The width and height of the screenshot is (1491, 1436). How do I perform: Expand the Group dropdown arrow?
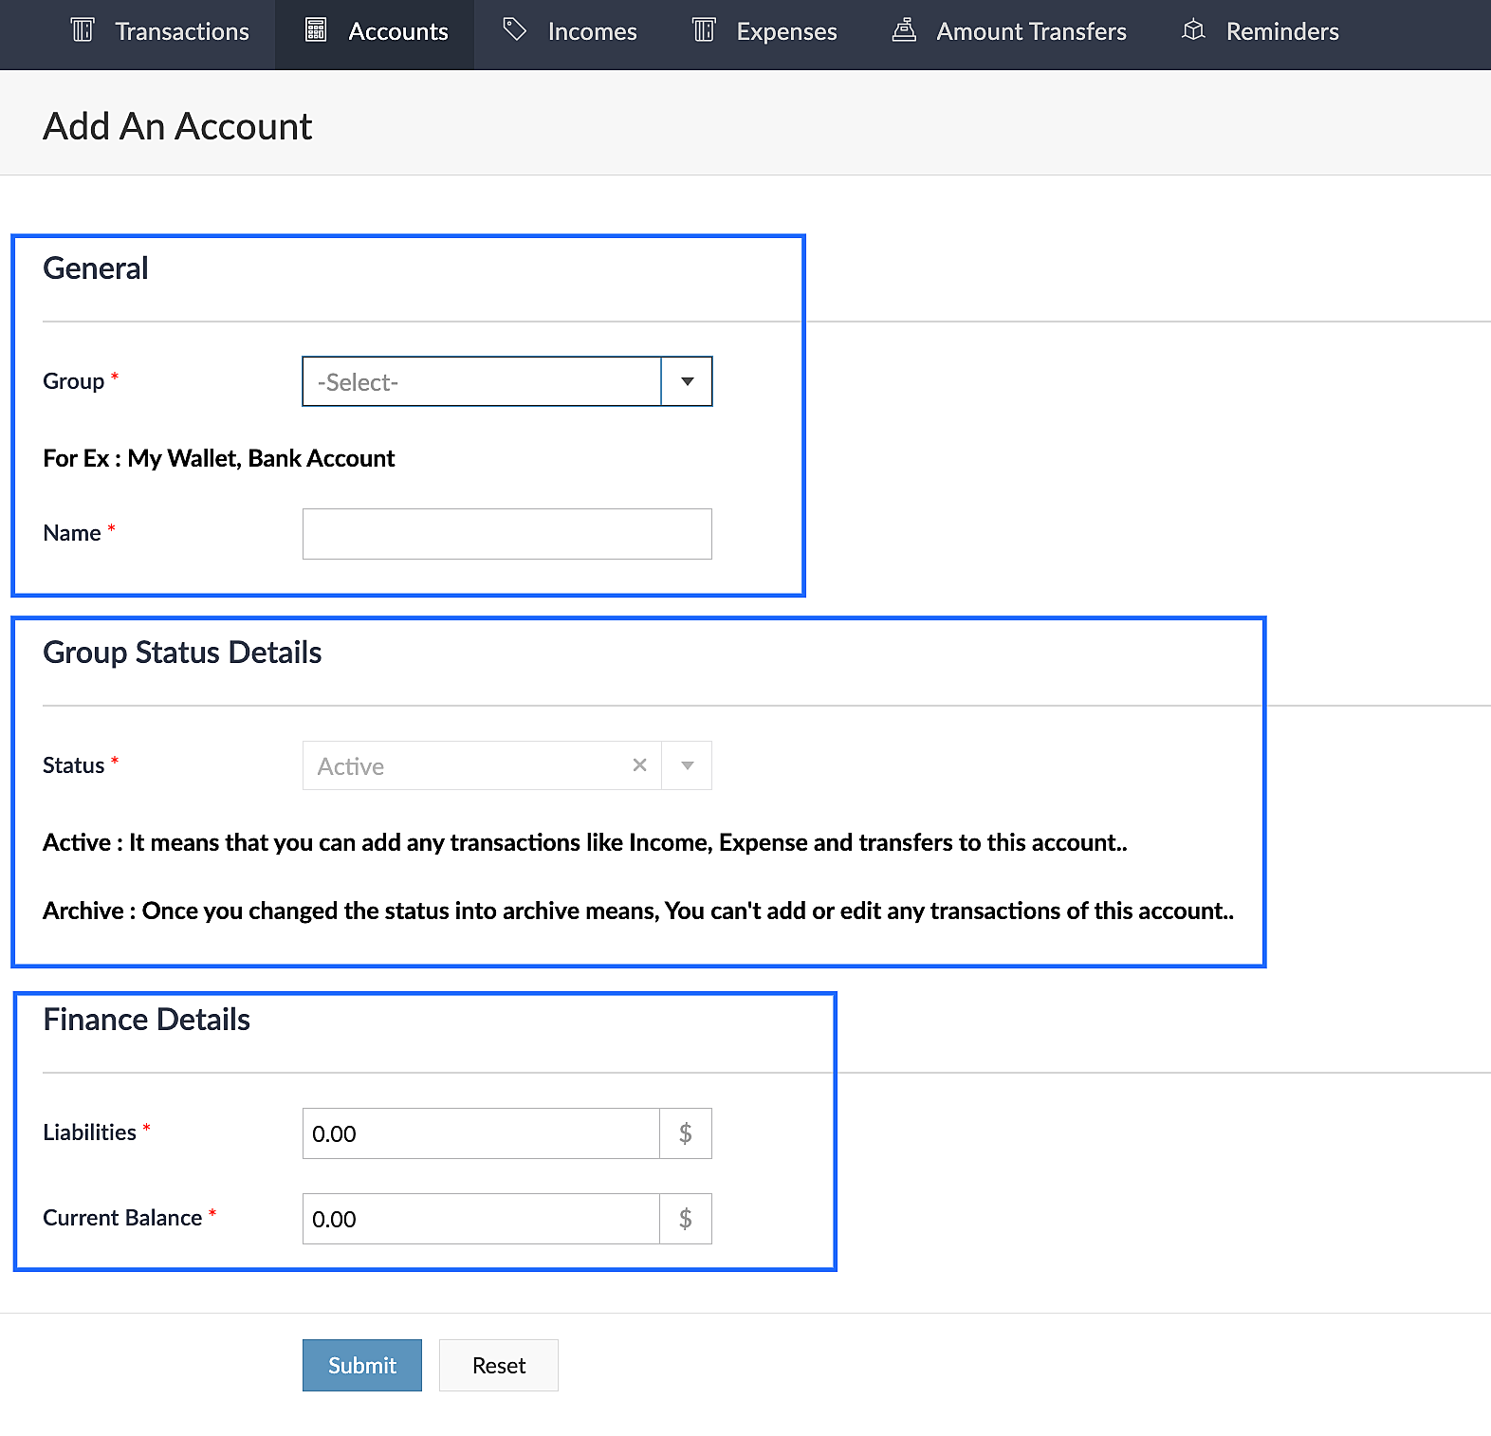(688, 382)
